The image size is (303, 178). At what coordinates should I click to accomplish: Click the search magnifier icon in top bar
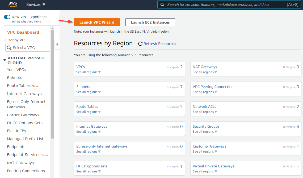pos(162,5)
